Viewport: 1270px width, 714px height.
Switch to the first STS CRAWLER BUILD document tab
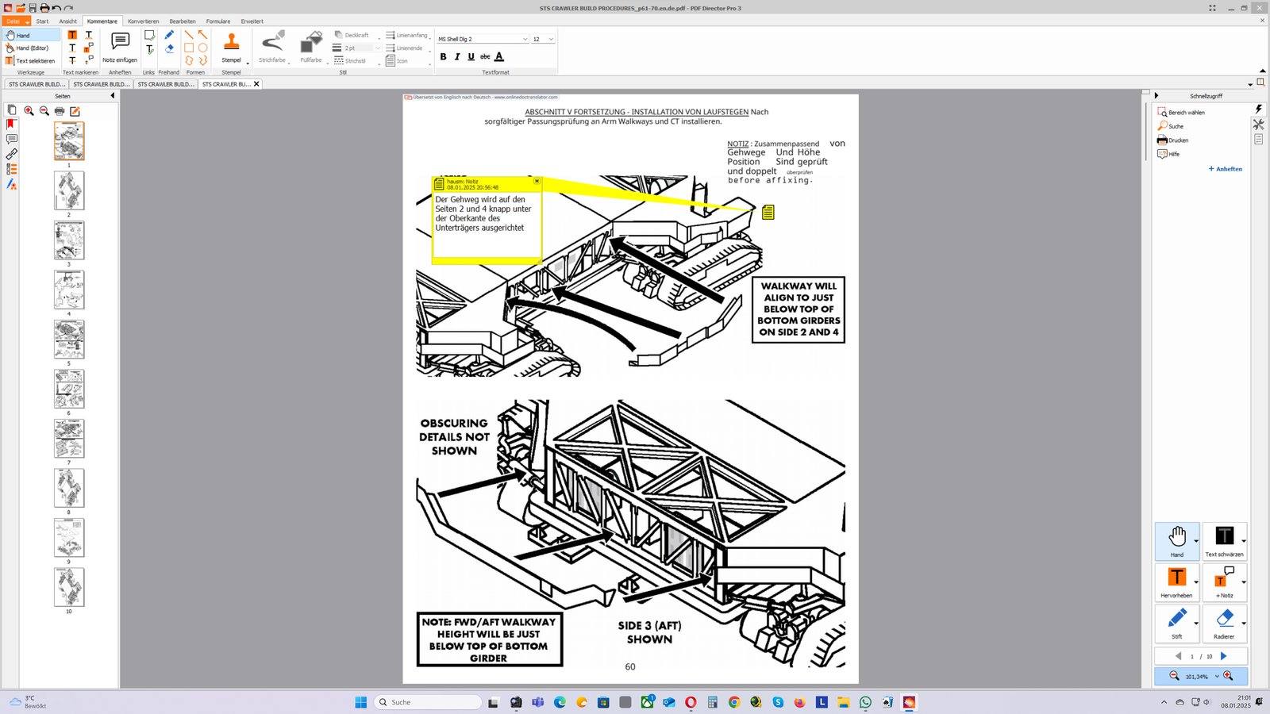[37, 84]
